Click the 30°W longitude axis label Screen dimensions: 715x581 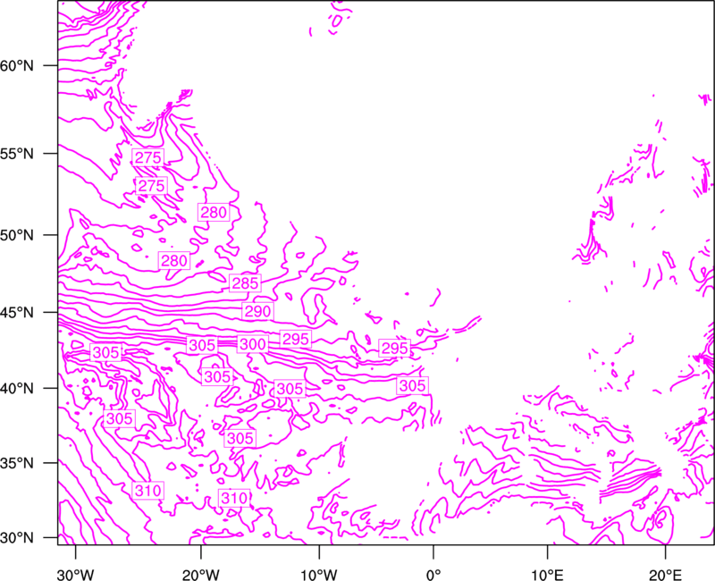(x=75, y=575)
